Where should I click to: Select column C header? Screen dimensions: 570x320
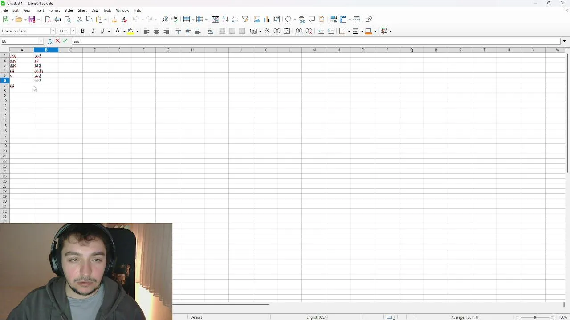70,50
